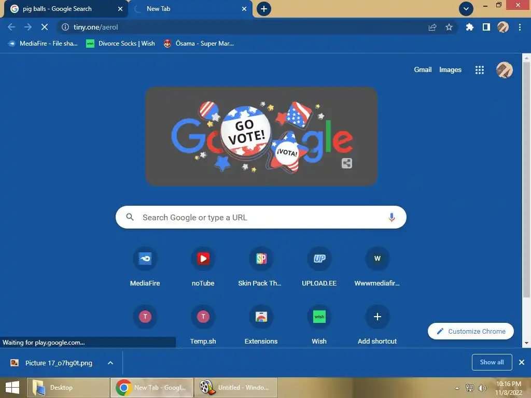Open the Extensions puzzle icon
The height and width of the screenshot is (398, 531).
(x=469, y=27)
